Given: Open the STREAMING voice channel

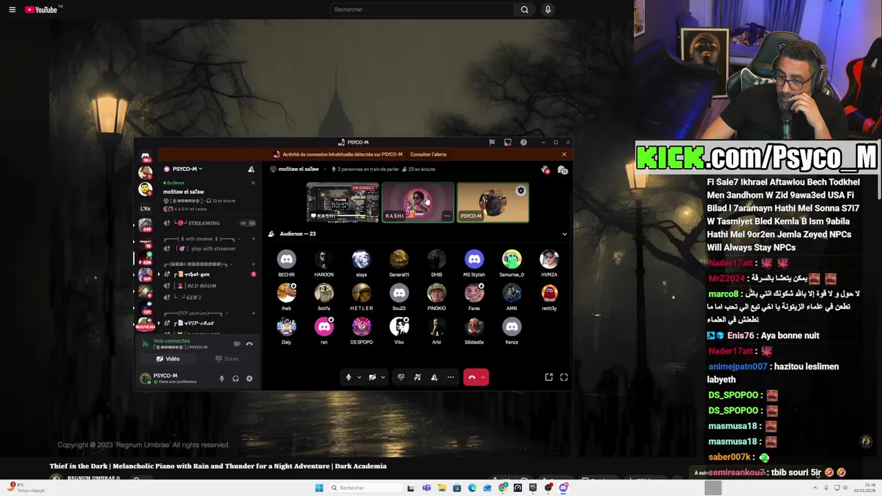Looking at the screenshot, I should [x=203, y=223].
